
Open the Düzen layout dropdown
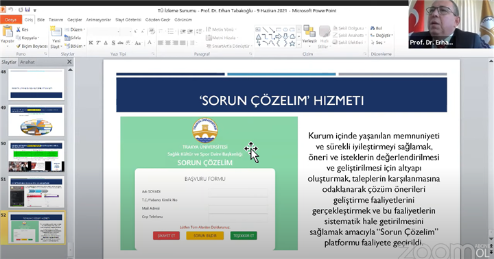tap(75, 29)
